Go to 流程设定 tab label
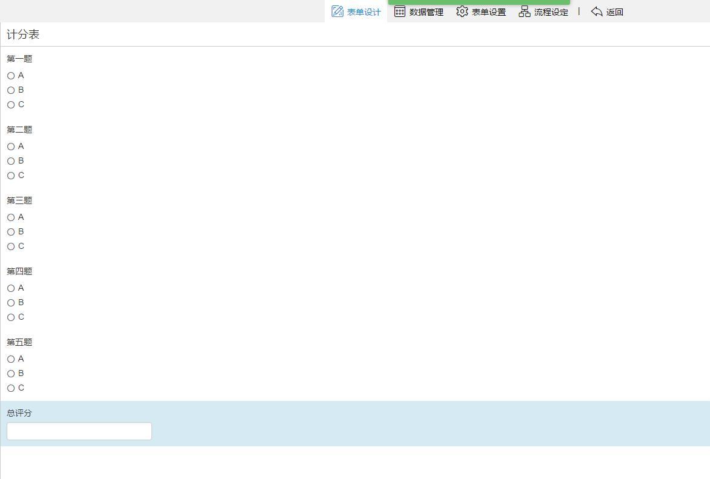The height and width of the screenshot is (479, 710). (x=551, y=12)
